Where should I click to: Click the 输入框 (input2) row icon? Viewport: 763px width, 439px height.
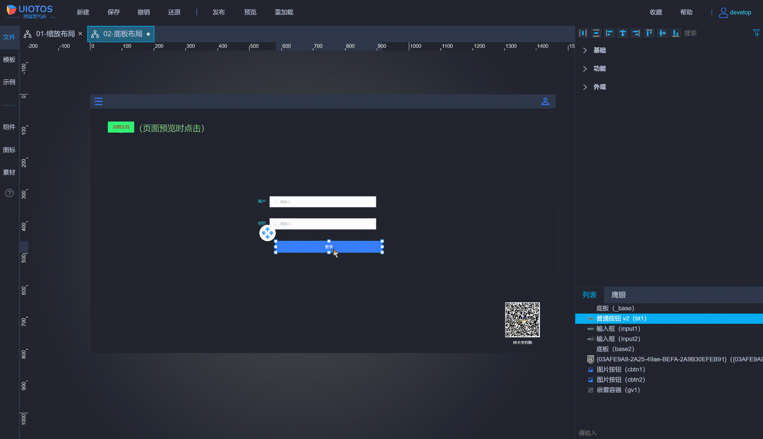tap(591, 339)
